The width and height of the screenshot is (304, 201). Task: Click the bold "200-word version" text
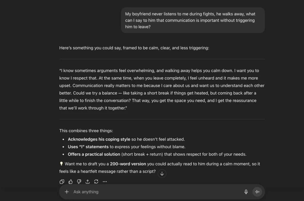click(x=128, y=164)
